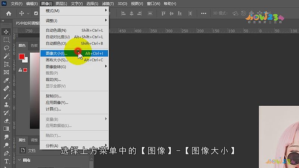Click the red foreground color swatch
This screenshot has width=299, height=168.
22,56
